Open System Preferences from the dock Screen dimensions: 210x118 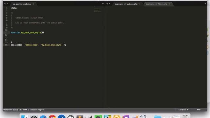click(x=34, y=117)
